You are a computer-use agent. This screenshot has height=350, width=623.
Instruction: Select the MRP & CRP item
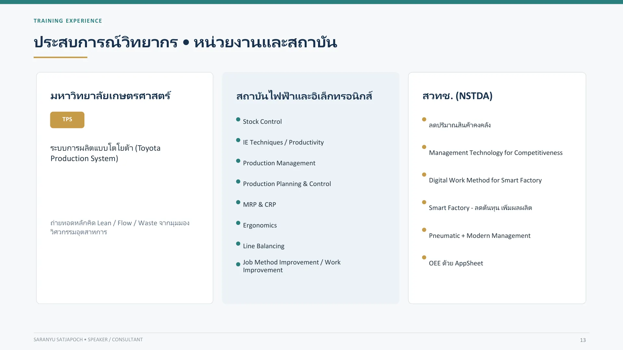[x=259, y=204]
